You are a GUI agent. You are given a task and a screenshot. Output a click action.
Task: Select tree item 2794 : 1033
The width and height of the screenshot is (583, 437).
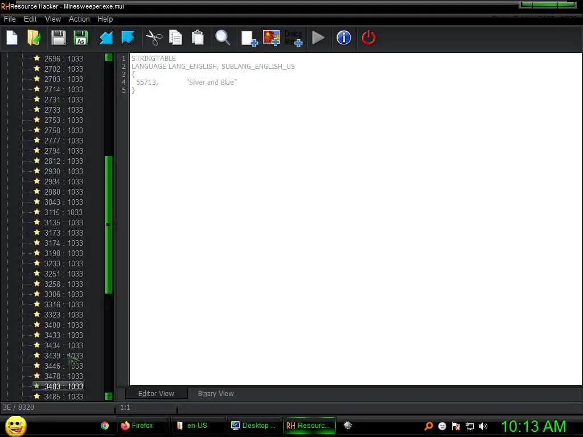point(64,151)
